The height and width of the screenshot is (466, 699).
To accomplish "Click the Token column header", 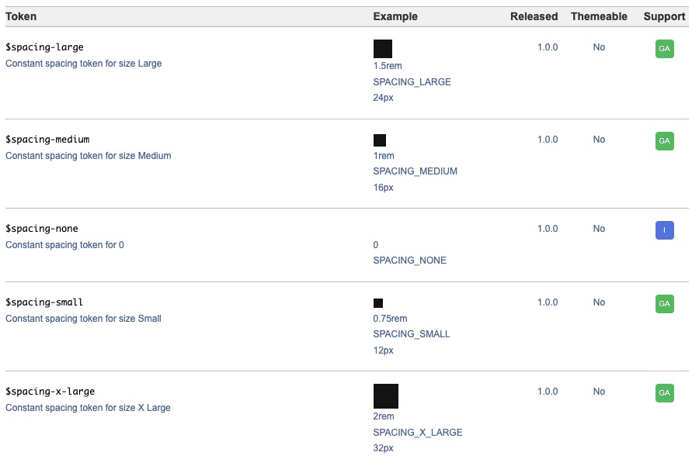I will [21, 16].
